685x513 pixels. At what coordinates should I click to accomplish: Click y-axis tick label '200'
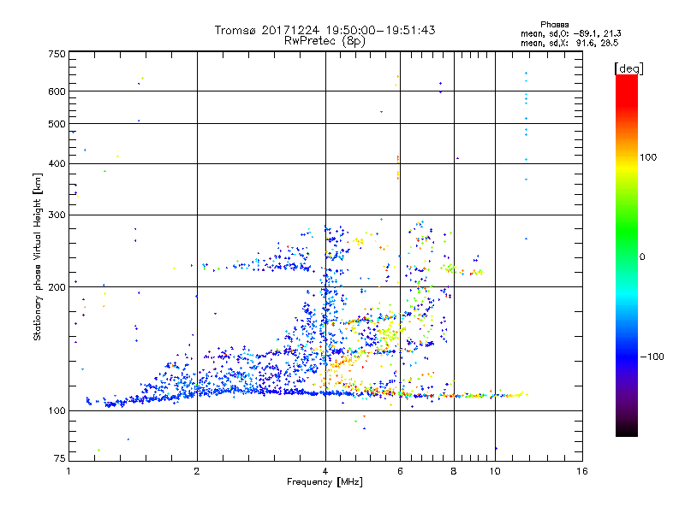click(x=57, y=287)
